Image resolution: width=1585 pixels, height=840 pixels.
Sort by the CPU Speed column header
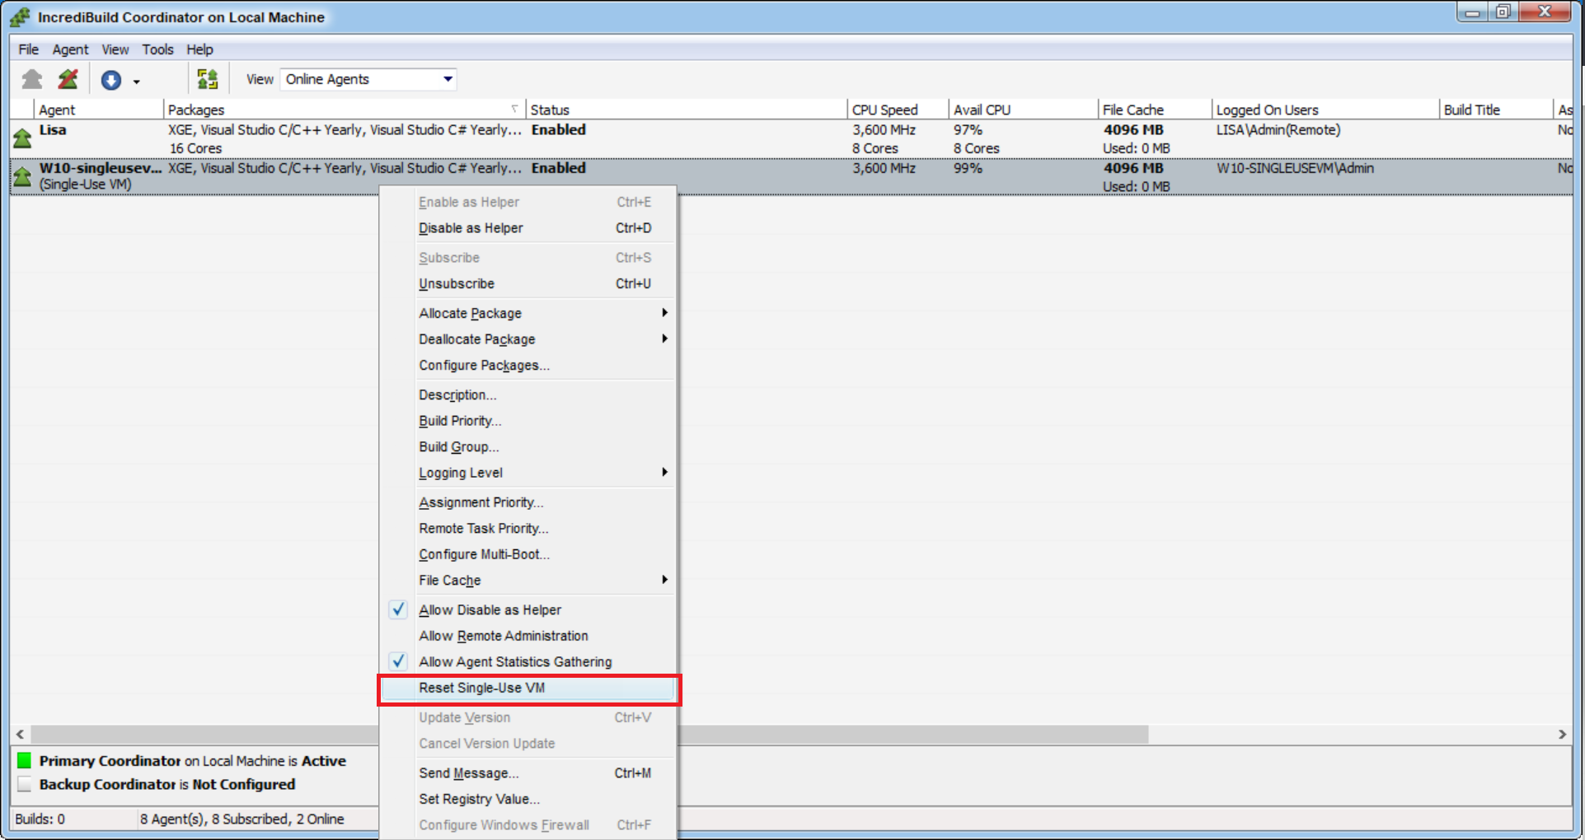click(898, 110)
